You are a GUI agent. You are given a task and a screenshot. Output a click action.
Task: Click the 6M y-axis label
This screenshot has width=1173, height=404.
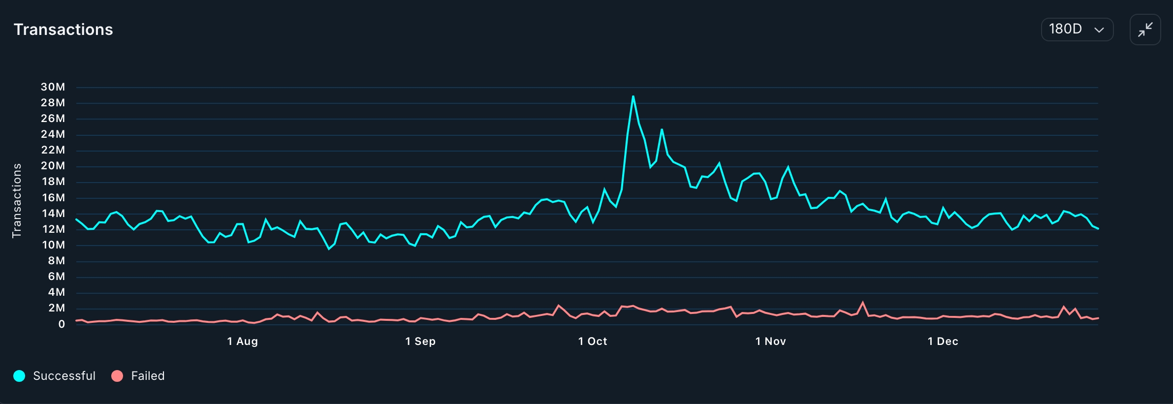pos(57,277)
